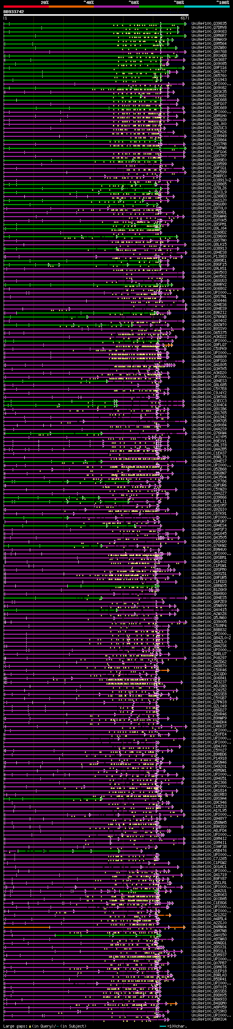The width and height of the screenshot is (233, 1029).
Task: Select UniRef100_Q5ZB68 label
Action: pos(209,469)
